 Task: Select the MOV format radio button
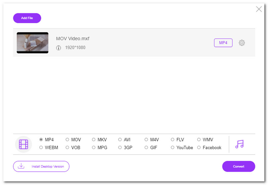coord(67,140)
